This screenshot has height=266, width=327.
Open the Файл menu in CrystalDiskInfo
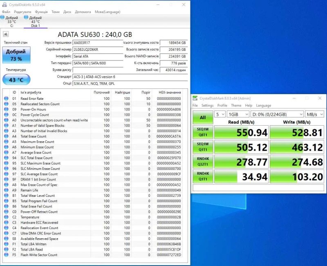(6, 12)
